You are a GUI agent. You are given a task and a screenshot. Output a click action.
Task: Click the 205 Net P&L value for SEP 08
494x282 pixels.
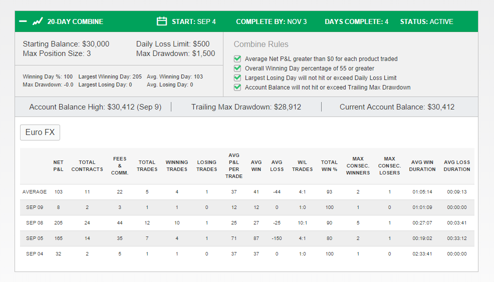[x=58, y=223]
